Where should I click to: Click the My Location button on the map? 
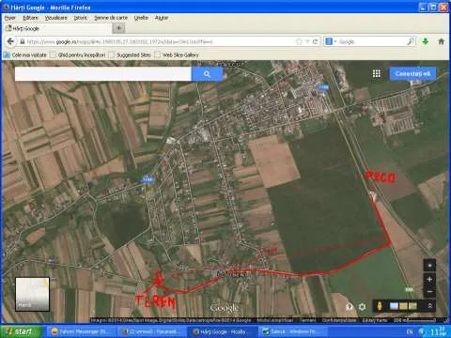click(429, 266)
